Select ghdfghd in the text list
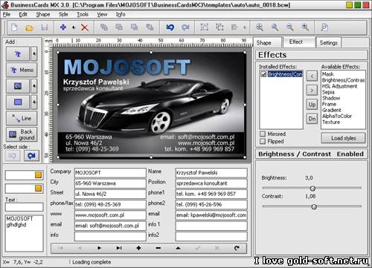Image resolution: width=372 pixels, height=268 pixels. coord(16,225)
